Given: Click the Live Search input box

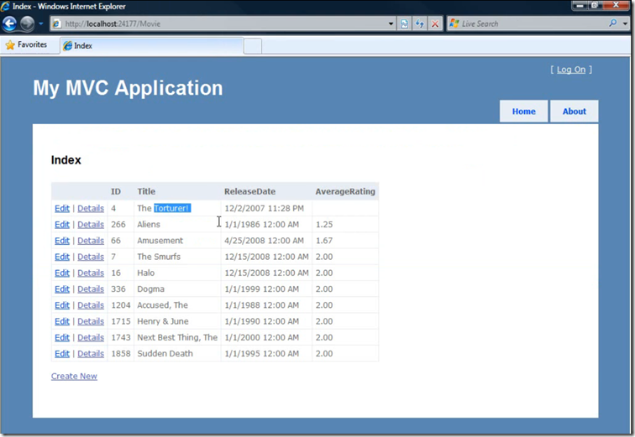Looking at the screenshot, I should (x=533, y=23).
